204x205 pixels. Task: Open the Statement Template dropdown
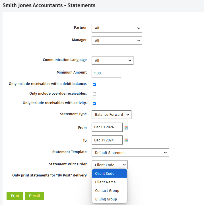[130, 153]
